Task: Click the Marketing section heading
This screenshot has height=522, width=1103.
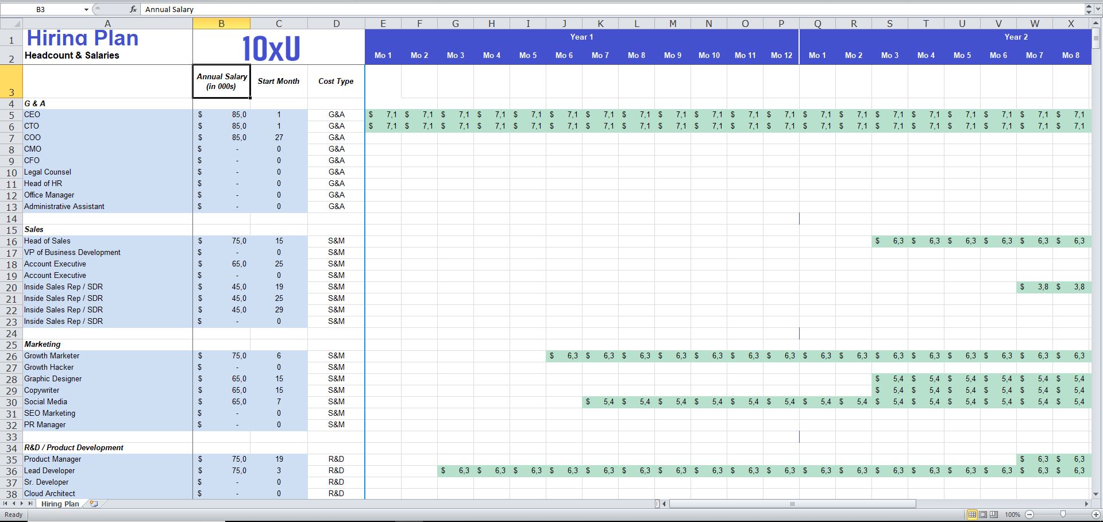Action: 43,345
